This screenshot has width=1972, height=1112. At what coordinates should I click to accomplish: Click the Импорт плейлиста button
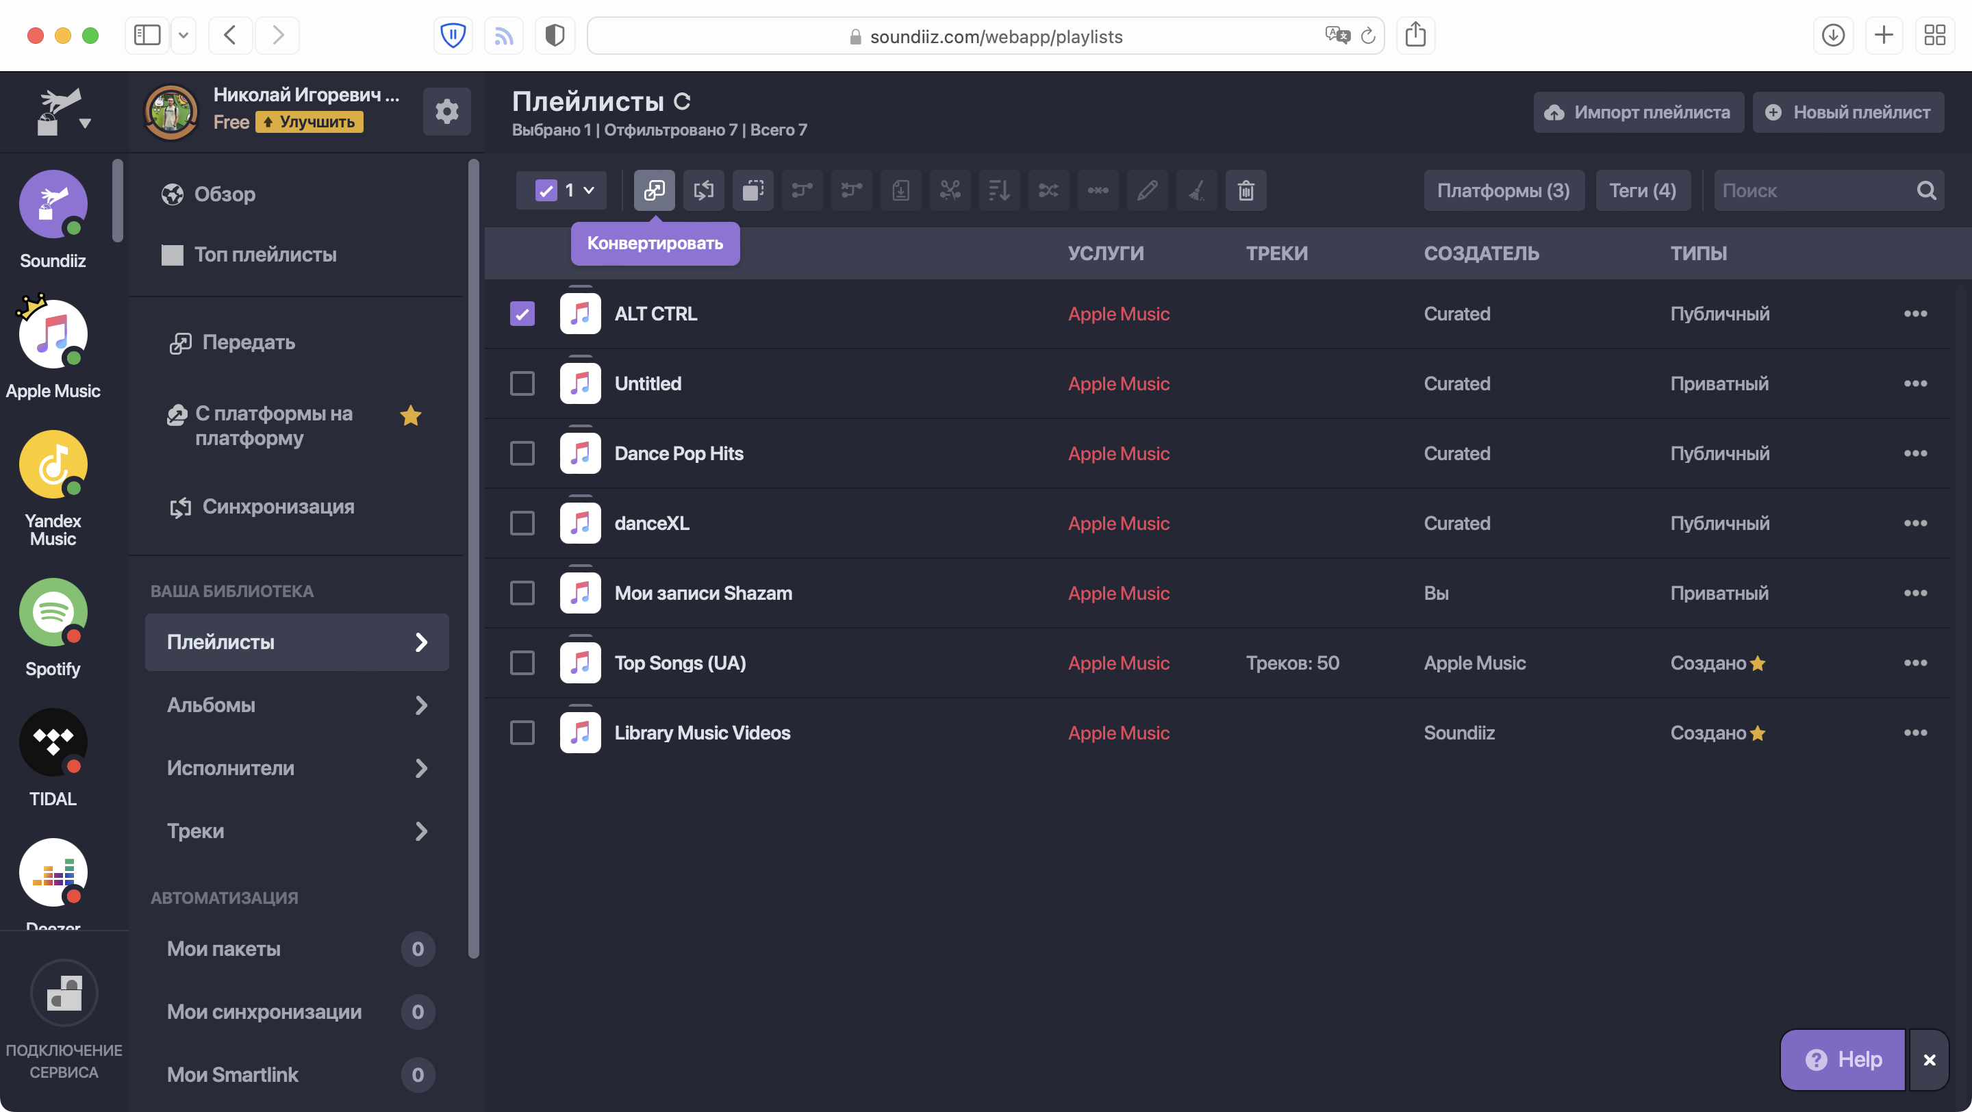[1639, 112]
